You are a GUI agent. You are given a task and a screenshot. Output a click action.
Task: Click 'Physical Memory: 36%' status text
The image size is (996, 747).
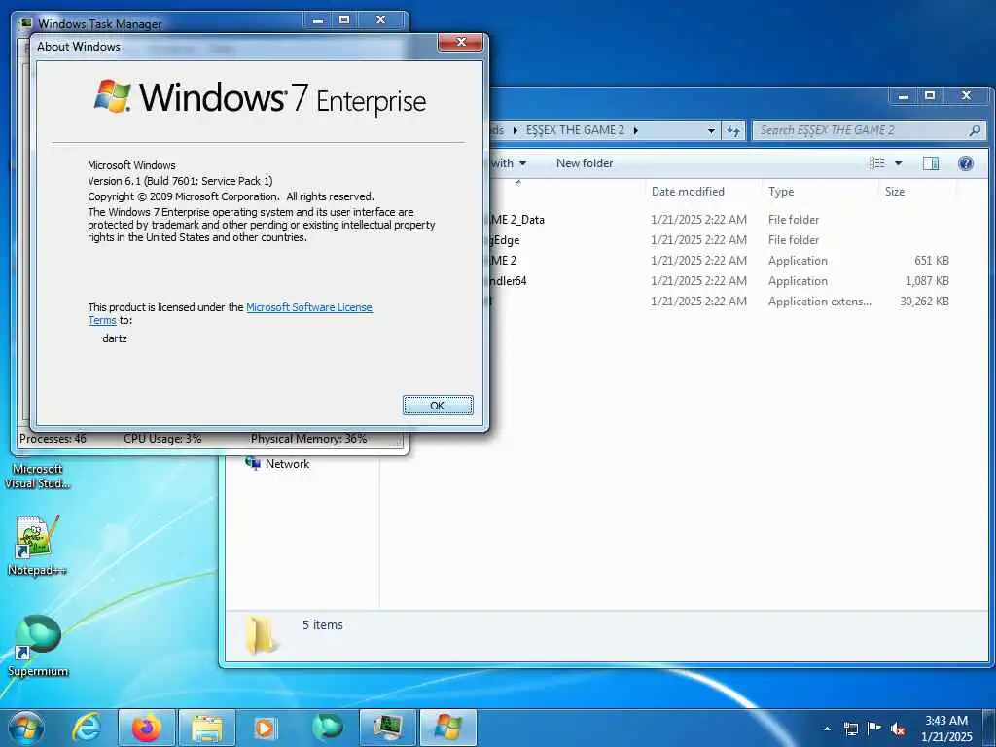[x=308, y=439]
